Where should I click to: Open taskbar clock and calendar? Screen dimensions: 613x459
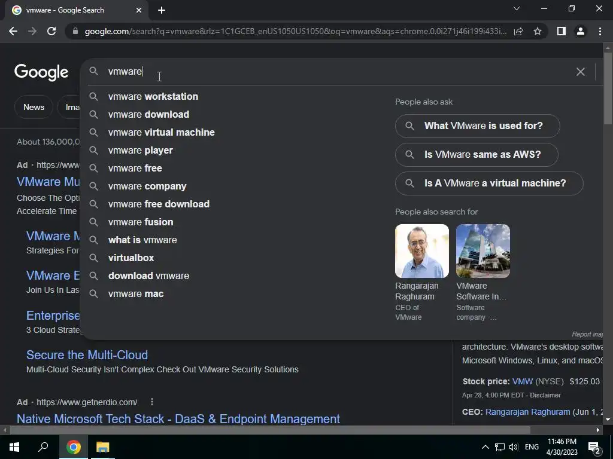click(562, 447)
